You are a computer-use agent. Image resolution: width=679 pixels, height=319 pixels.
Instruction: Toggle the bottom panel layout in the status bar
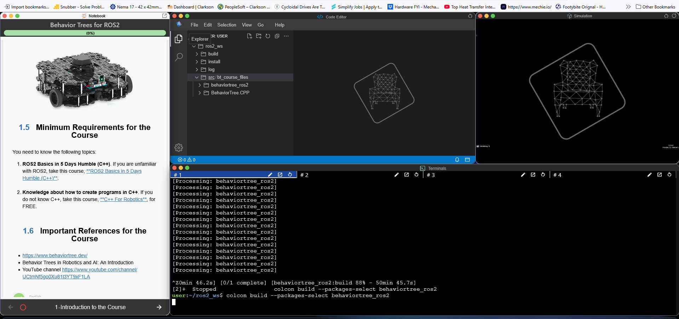(x=467, y=160)
